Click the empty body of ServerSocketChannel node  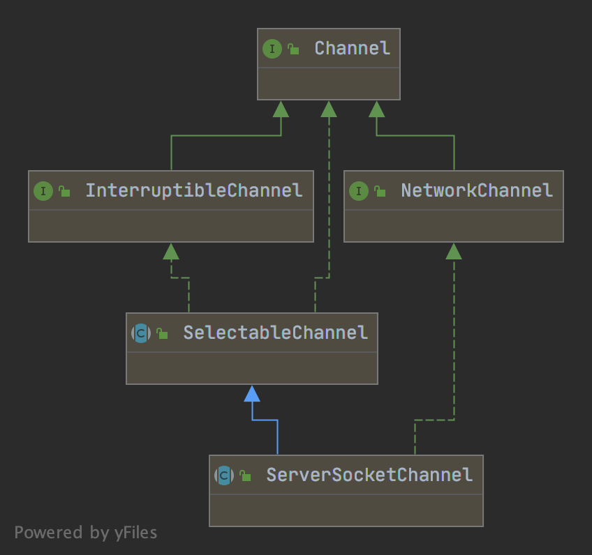346,510
